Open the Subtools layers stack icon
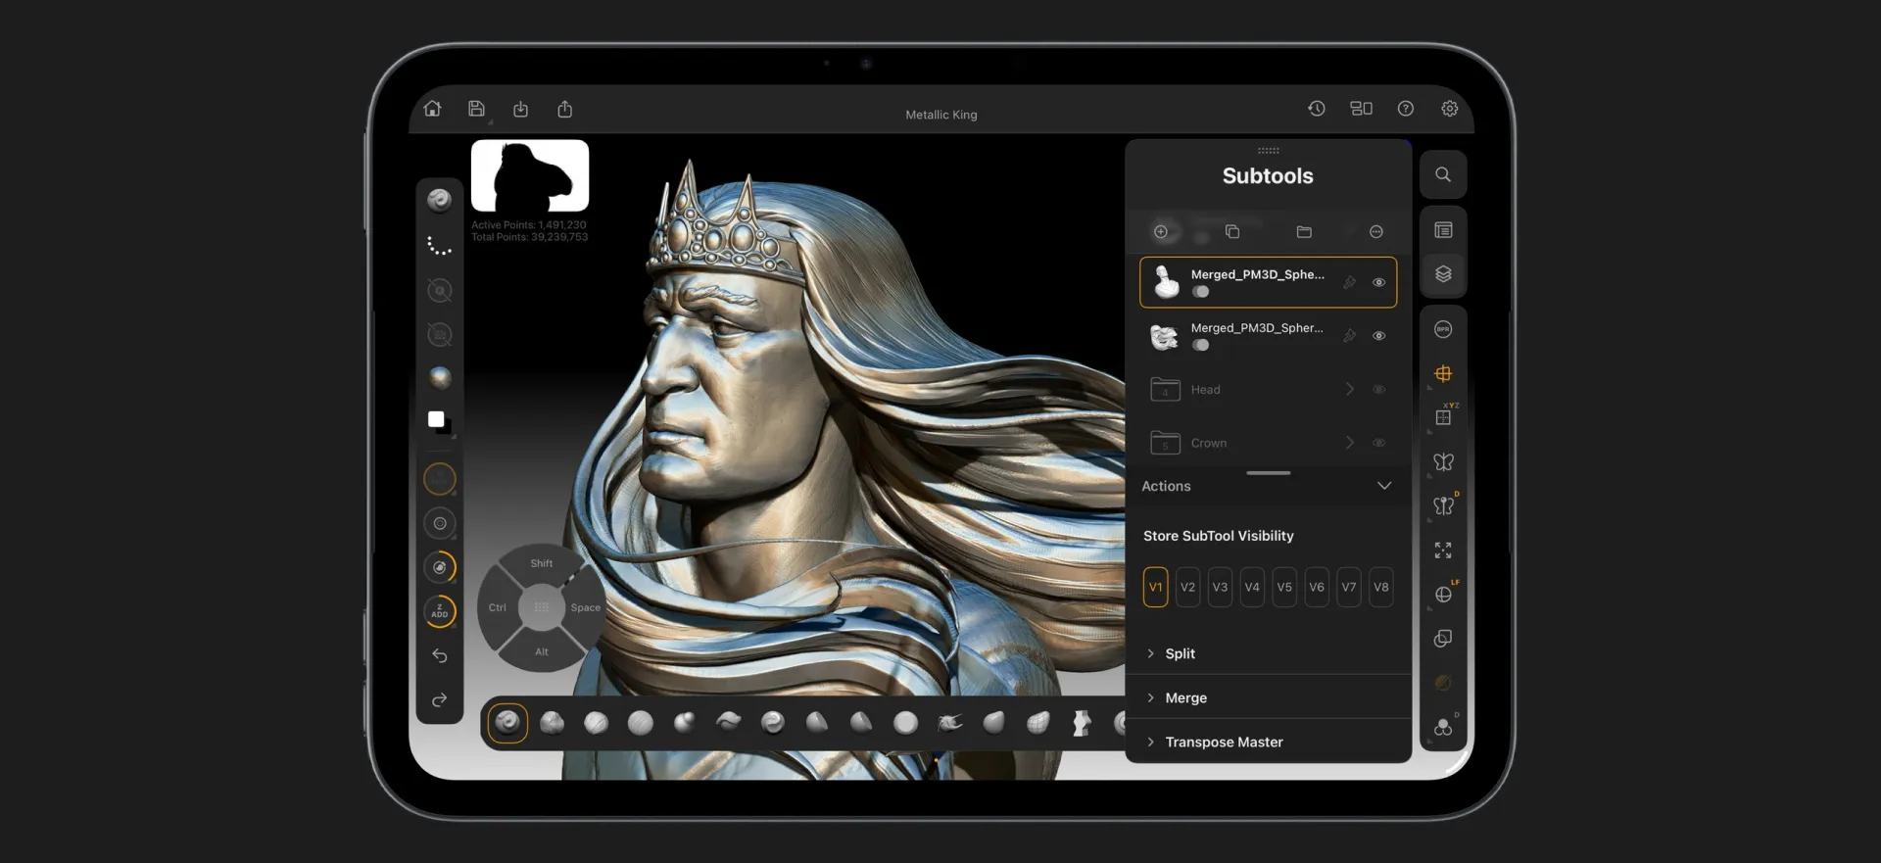1881x863 pixels. (1443, 274)
